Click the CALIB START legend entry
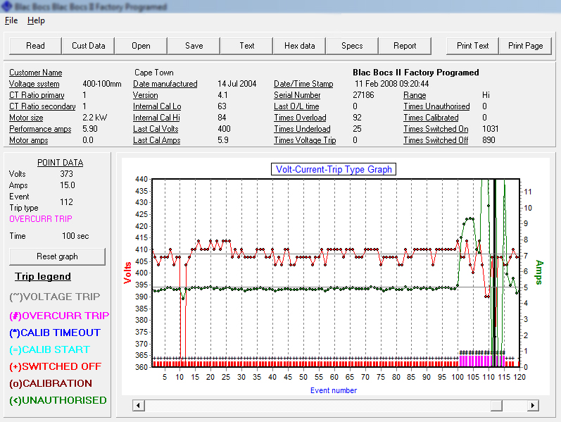 click(50, 349)
